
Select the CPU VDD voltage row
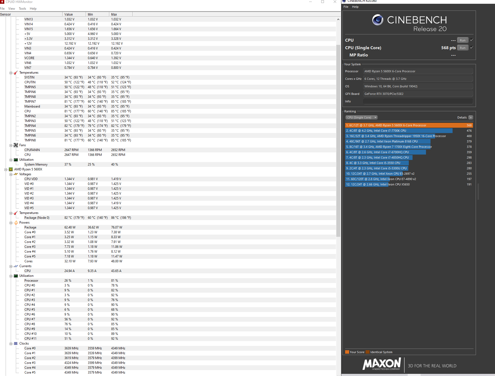[x=168, y=179]
